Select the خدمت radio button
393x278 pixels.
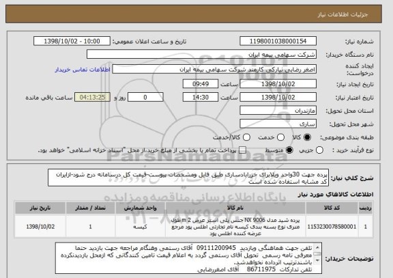[280, 137]
